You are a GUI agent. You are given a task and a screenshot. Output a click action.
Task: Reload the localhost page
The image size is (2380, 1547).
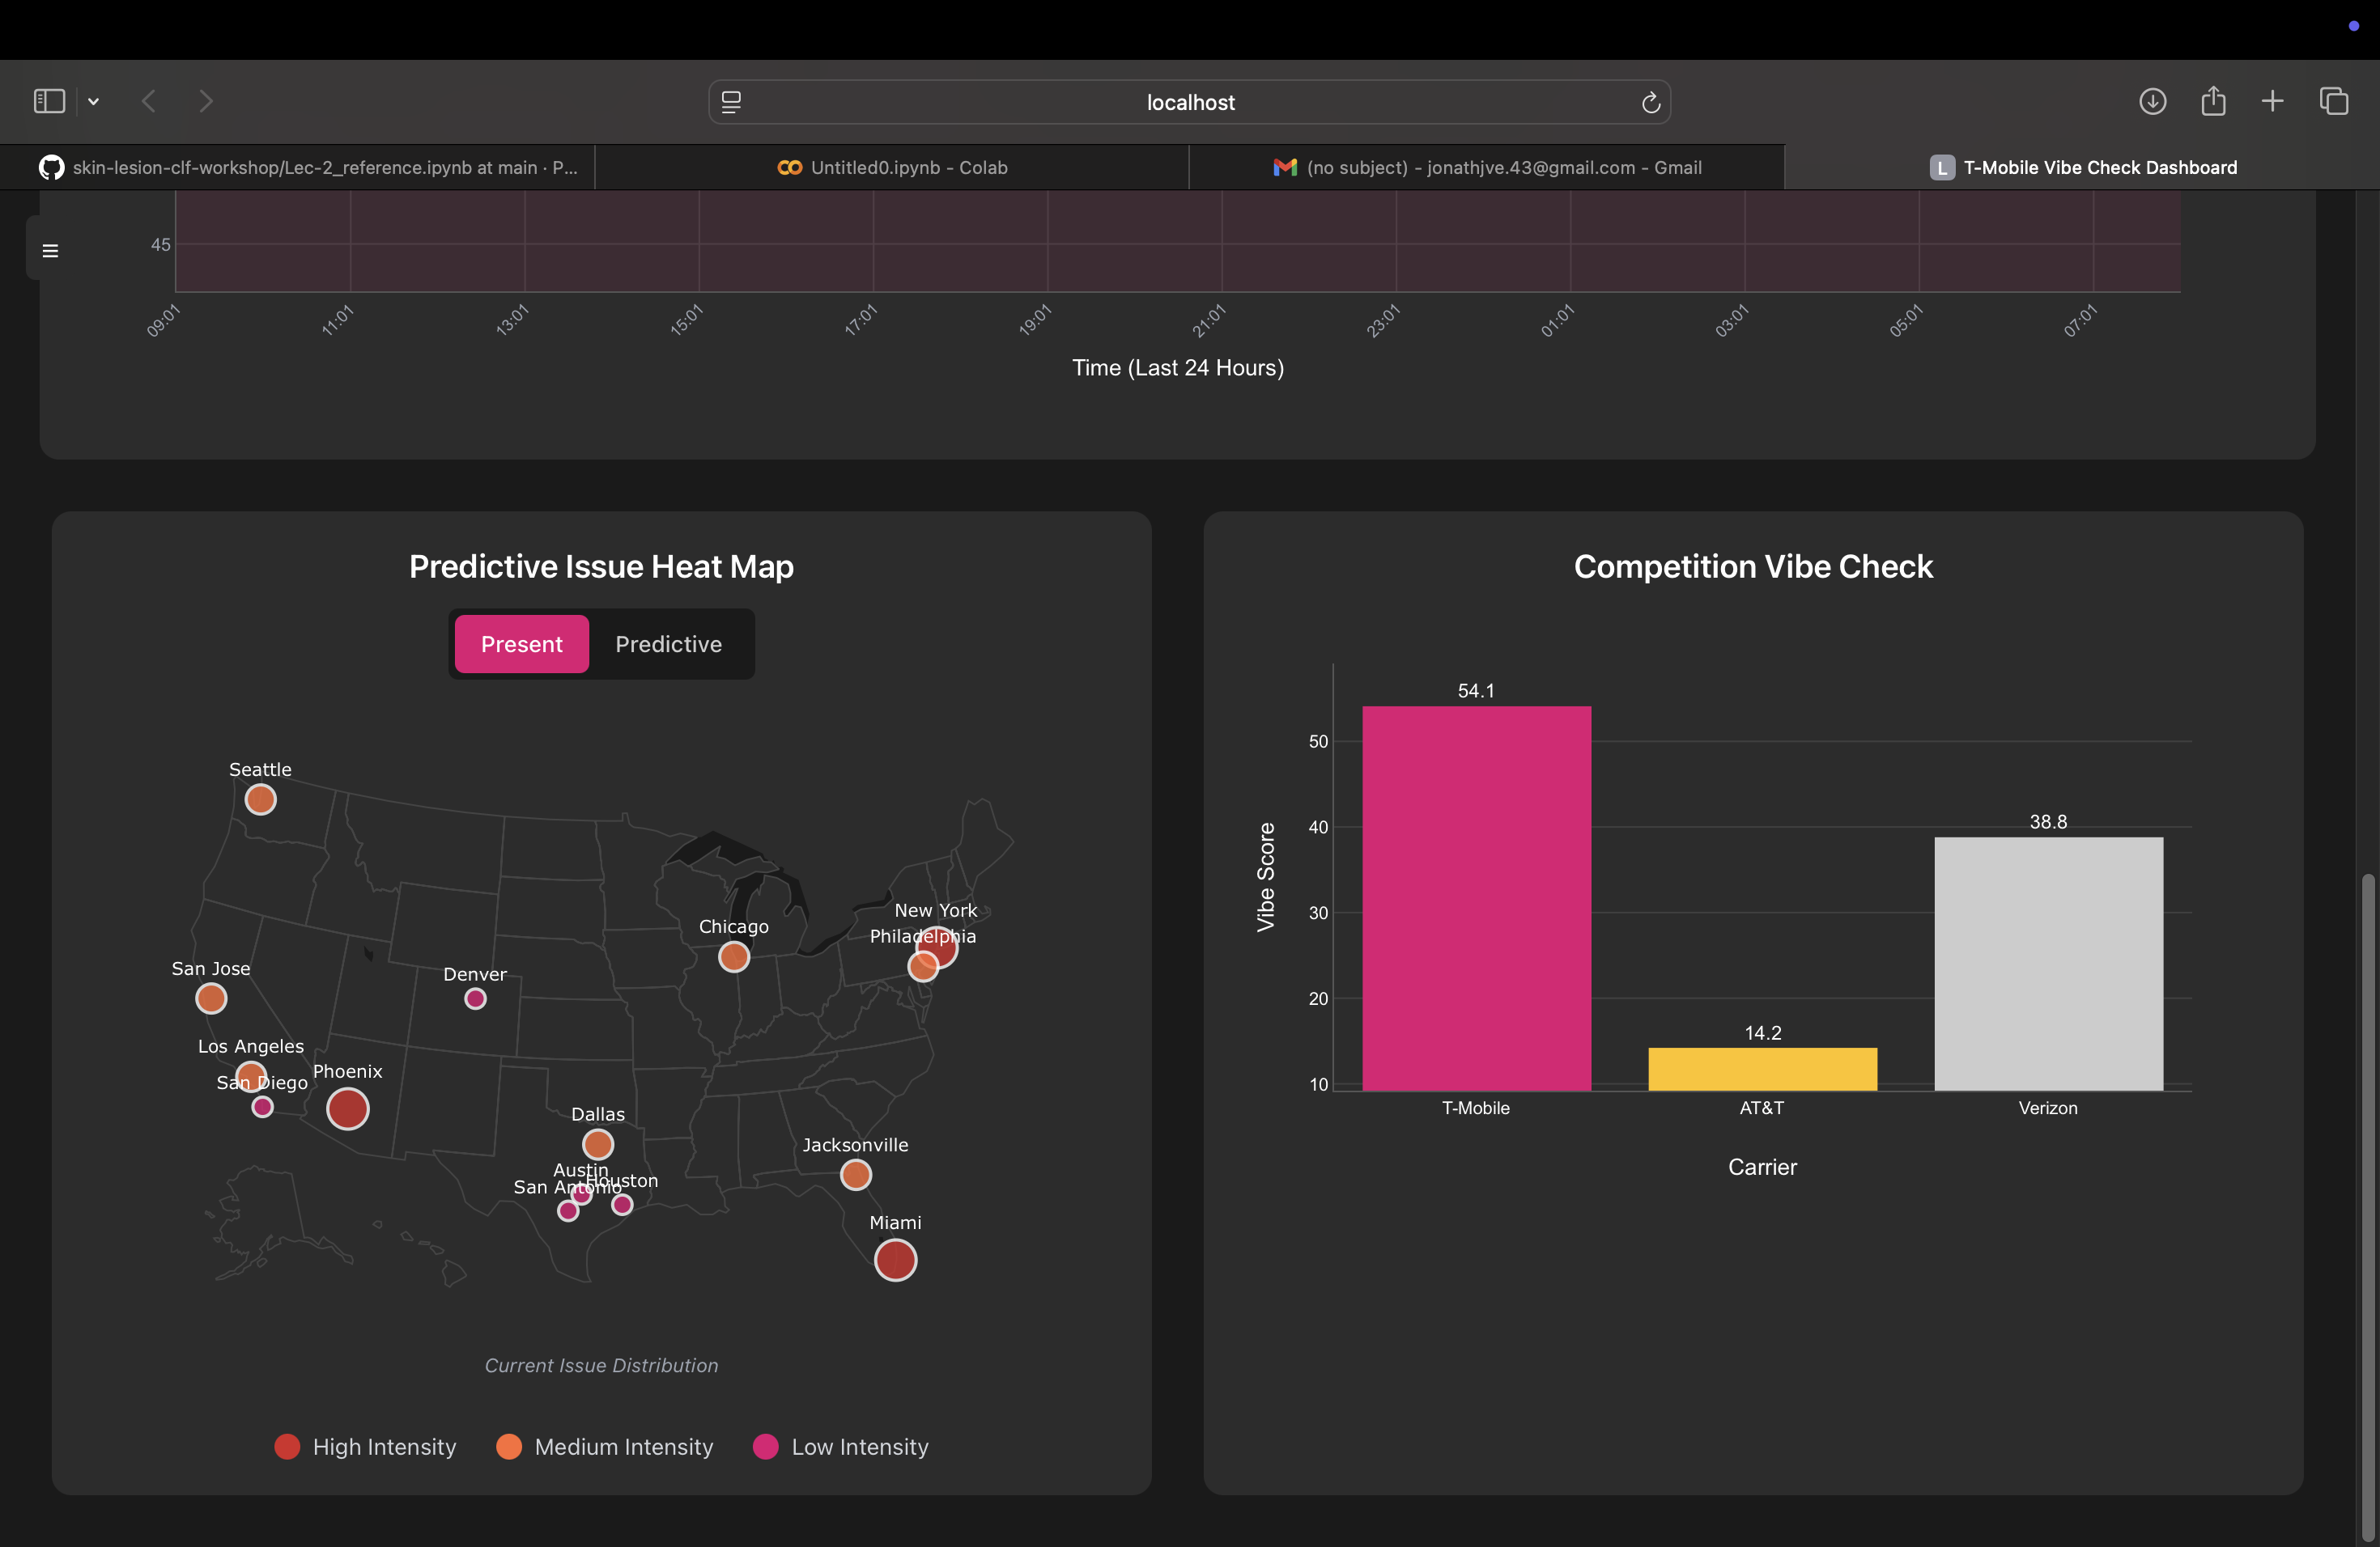(1650, 102)
